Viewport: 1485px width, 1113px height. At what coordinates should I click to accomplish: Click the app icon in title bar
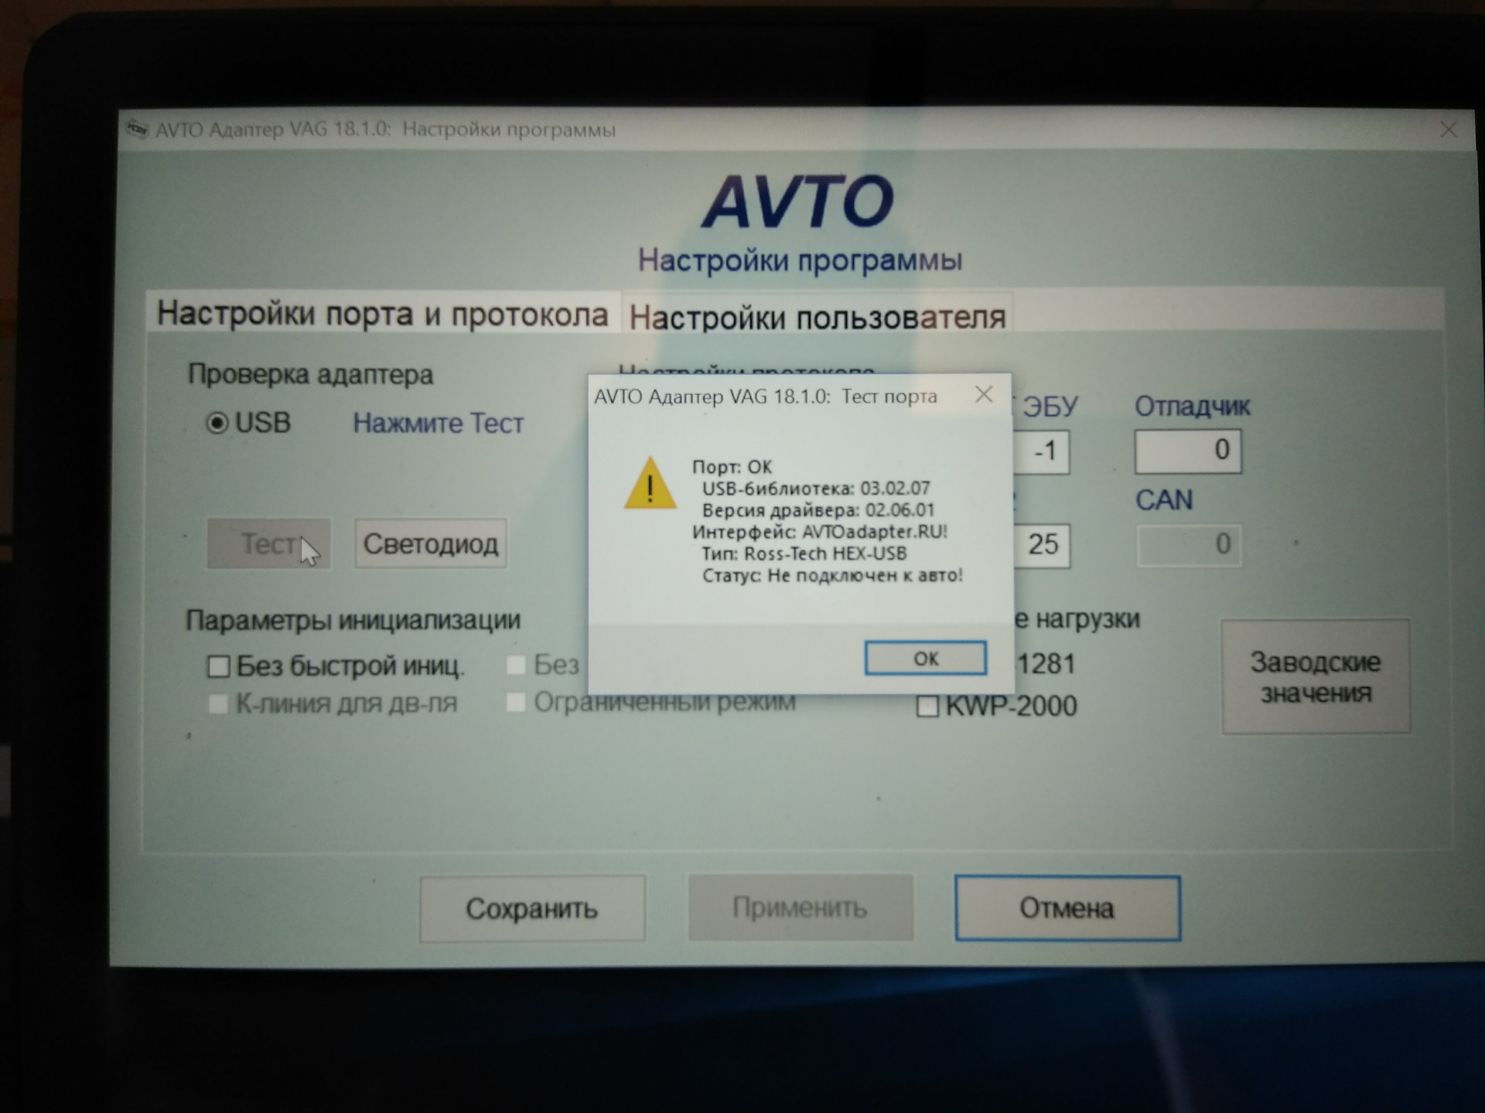pyautogui.click(x=137, y=128)
